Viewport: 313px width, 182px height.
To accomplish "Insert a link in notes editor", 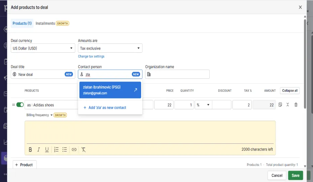I will coord(74,149).
